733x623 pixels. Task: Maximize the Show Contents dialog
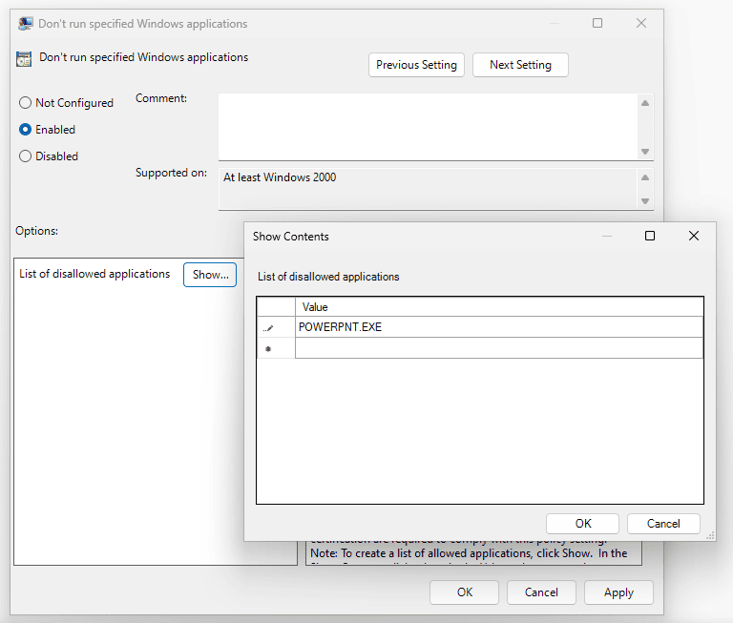coord(650,236)
